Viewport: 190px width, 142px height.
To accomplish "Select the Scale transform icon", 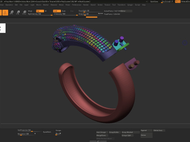I will click(x=18, y=13).
